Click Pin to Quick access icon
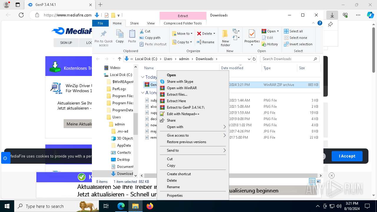 [103, 38]
